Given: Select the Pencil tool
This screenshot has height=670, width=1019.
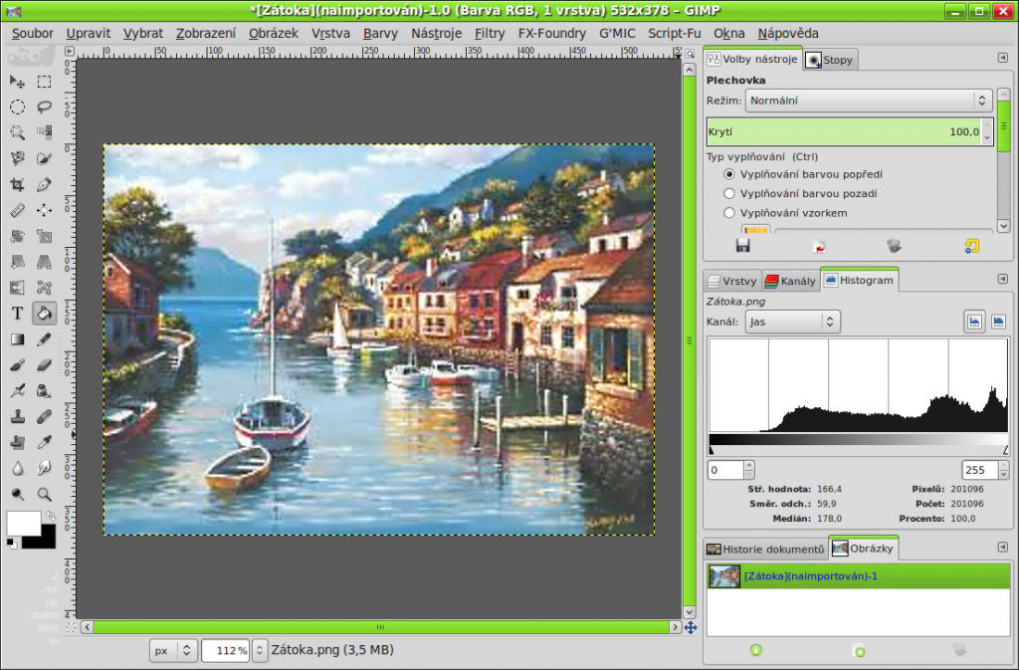Looking at the screenshot, I should pyautogui.click(x=44, y=339).
